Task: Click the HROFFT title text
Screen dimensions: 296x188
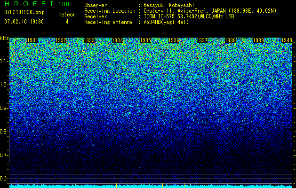Action: point(29,4)
